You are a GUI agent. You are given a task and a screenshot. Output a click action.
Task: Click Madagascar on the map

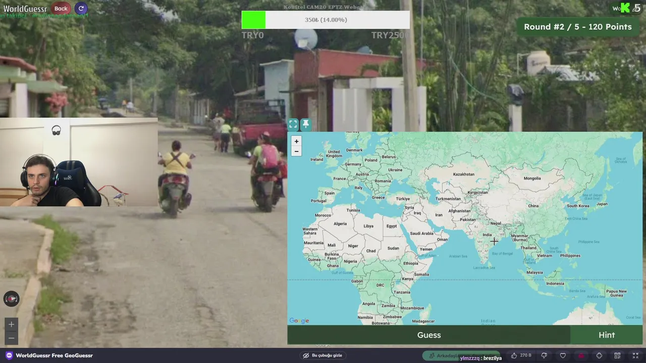tap(423, 321)
